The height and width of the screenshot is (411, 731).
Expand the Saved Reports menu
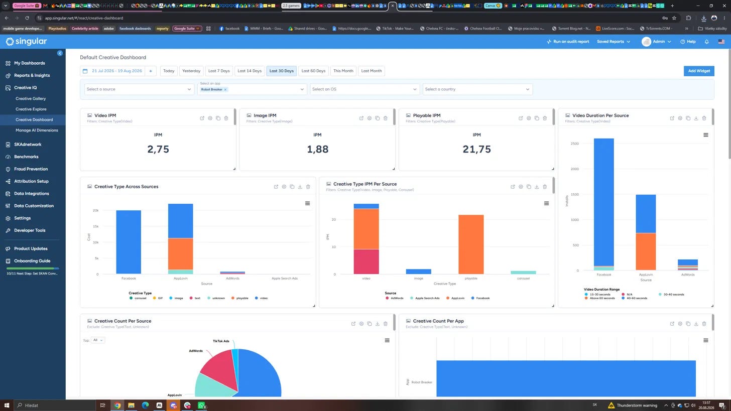coord(613,42)
